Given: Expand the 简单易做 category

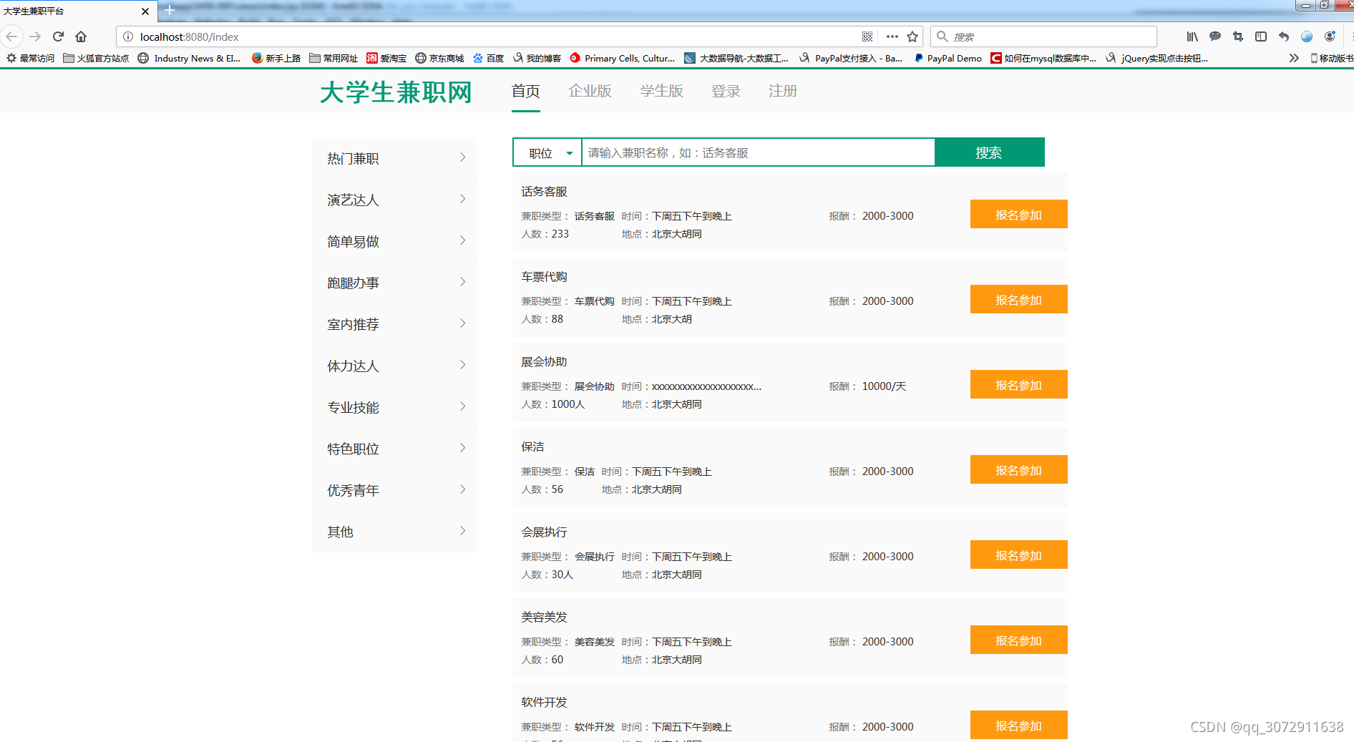Looking at the screenshot, I should coord(394,241).
